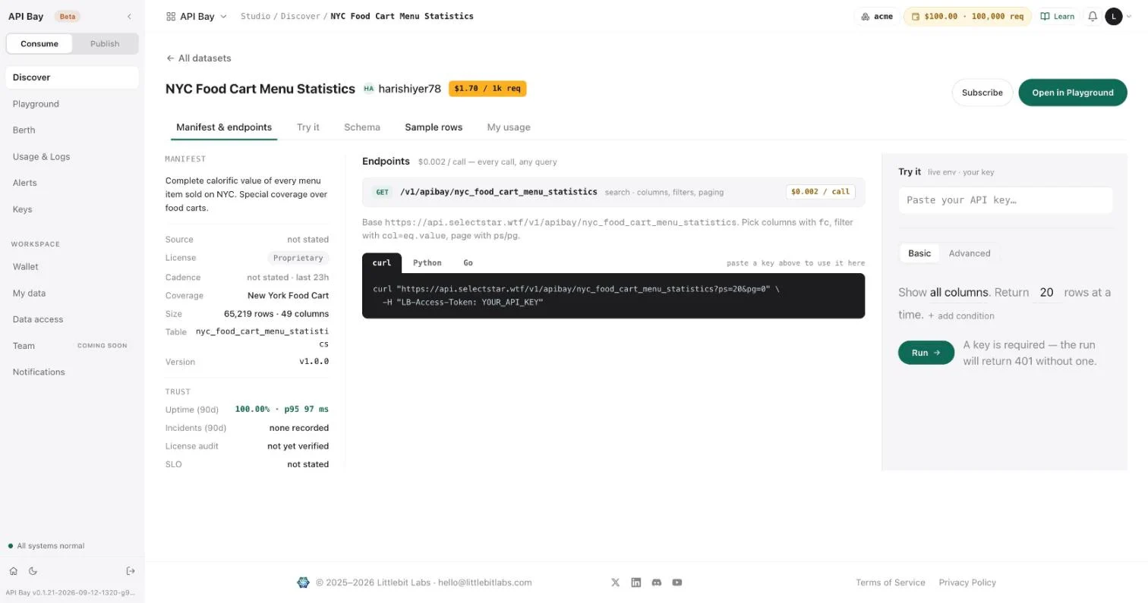Click the logout icon in sidebar footer
The width and height of the screenshot is (1148, 603).
(x=131, y=571)
